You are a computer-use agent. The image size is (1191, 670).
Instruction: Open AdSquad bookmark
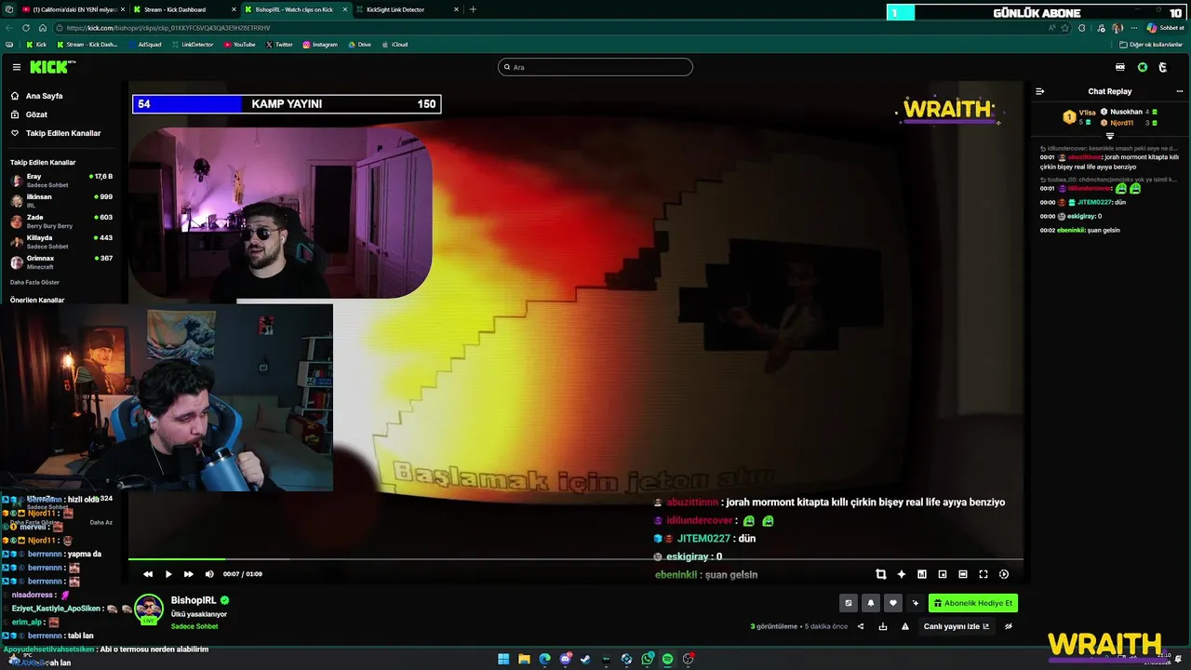144,44
